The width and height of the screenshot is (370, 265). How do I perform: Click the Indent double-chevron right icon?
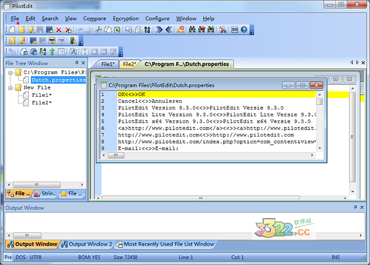click(159, 30)
